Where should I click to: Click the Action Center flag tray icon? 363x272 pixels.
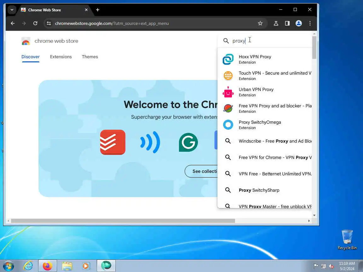pyautogui.click(x=315, y=266)
